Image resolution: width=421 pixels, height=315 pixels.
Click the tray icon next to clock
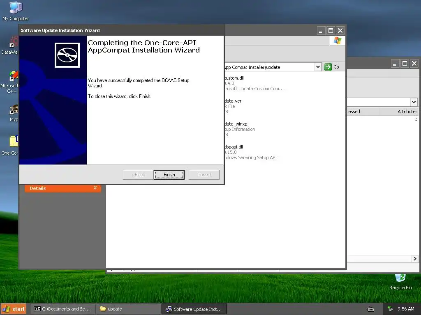tap(390, 309)
